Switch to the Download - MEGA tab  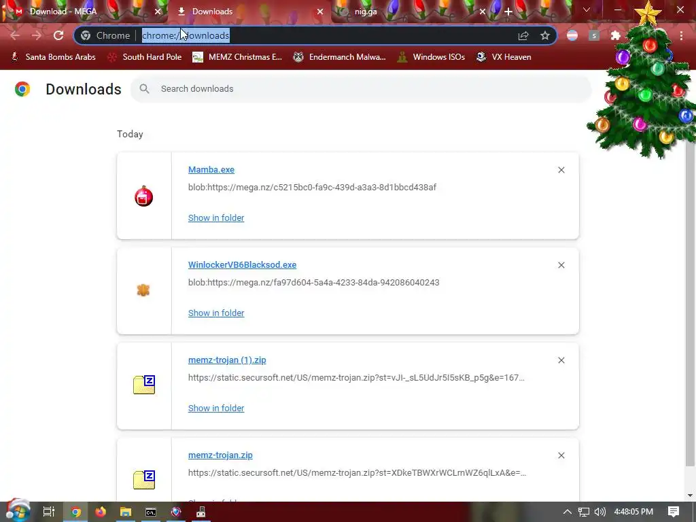(x=84, y=12)
